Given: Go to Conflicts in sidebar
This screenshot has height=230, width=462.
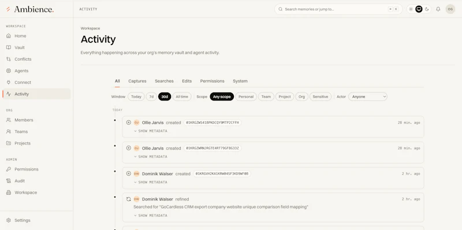Looking at the screenshot, I should pyautogui.click(x=36, y=59).
